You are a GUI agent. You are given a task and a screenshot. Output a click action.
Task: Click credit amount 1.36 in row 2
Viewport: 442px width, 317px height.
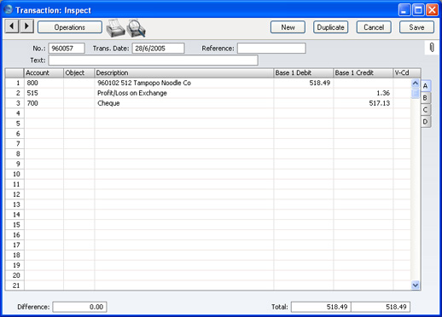coord(383,93)
